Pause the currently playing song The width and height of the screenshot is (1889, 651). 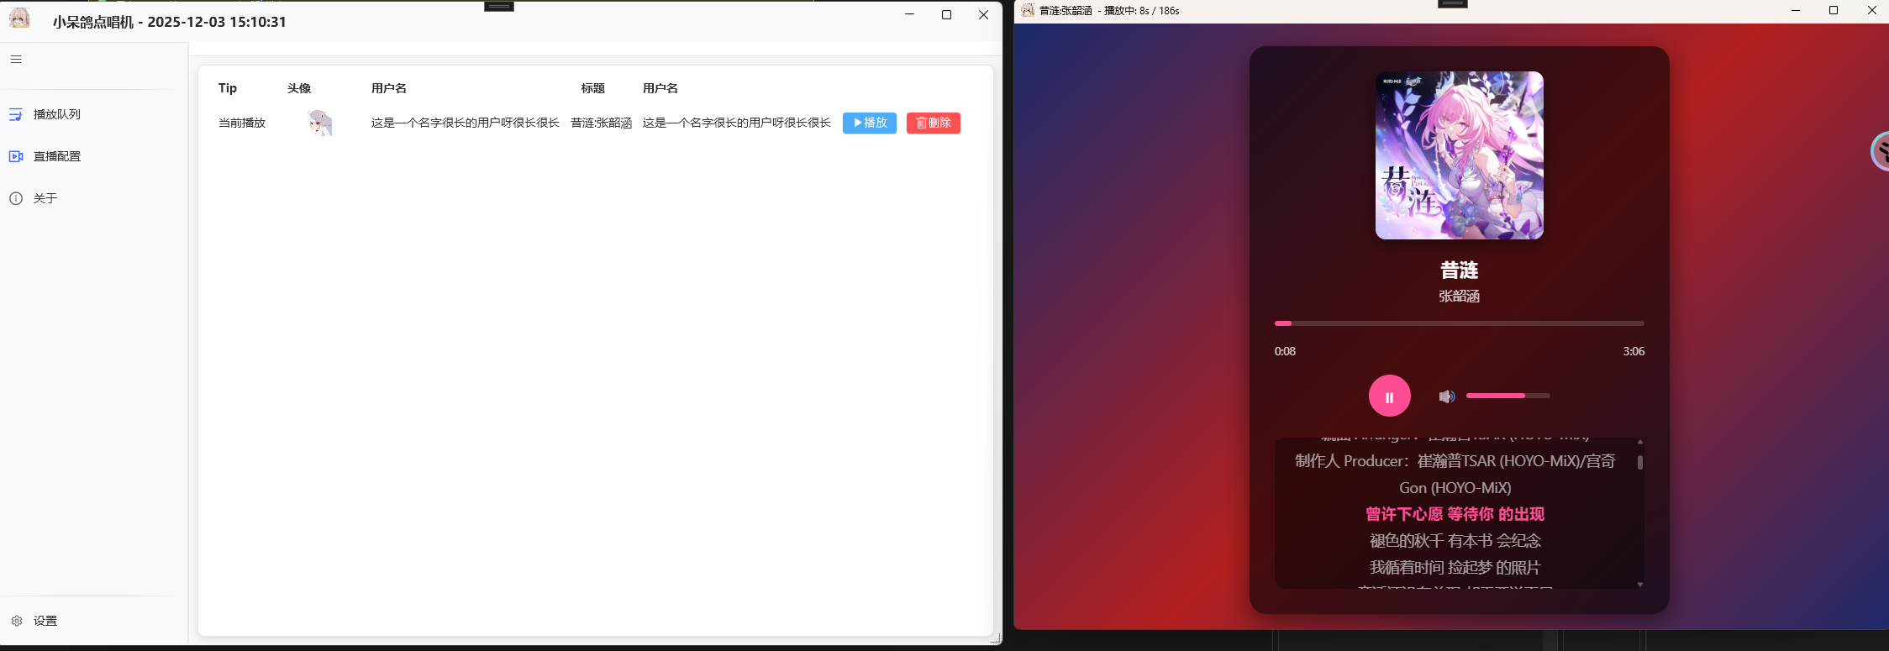(1389, 396)
